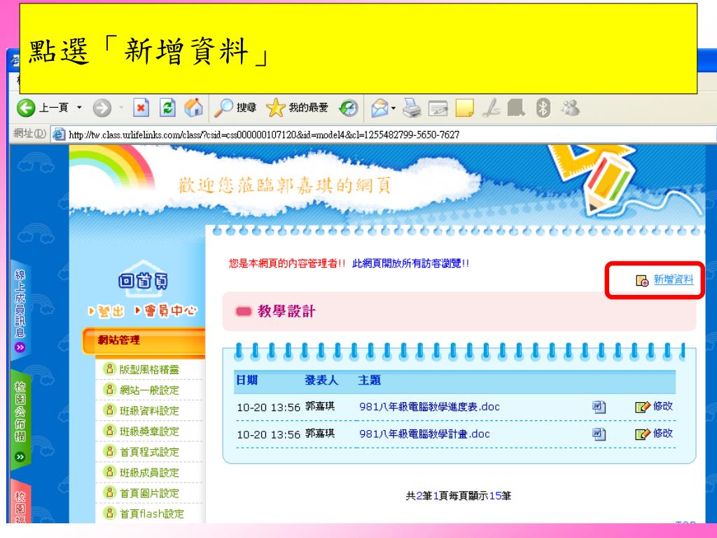
Task: Open 班級獎章設定 sidebar menu item
Action: point(149,431)
